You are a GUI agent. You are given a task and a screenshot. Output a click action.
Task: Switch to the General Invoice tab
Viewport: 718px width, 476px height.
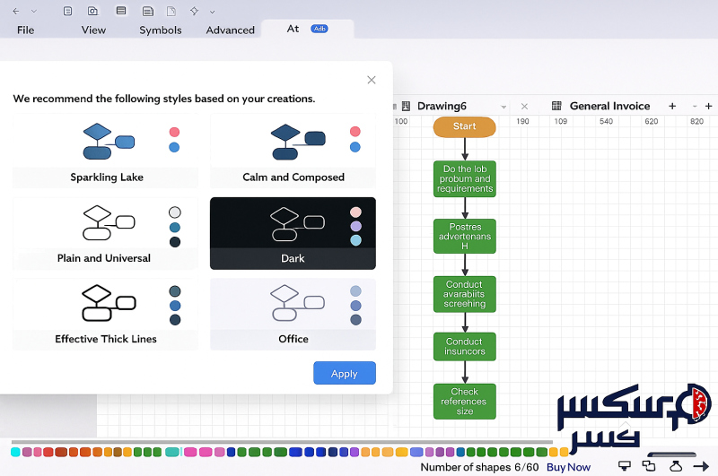(x=609, y=106)
